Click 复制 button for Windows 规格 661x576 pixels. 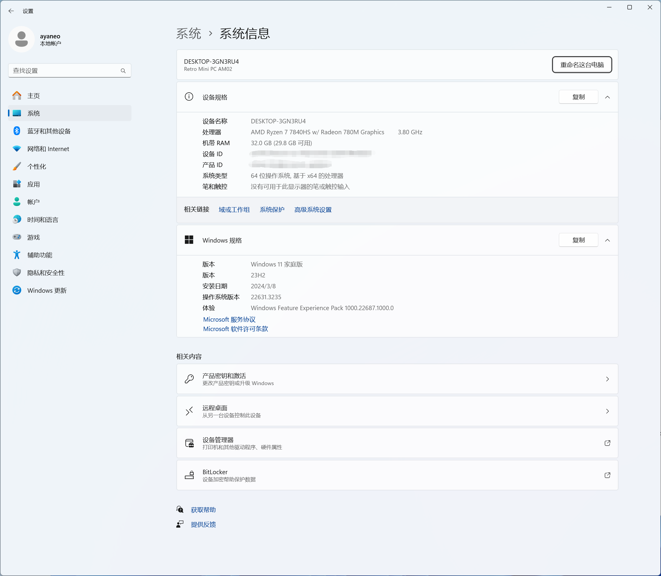578,240
